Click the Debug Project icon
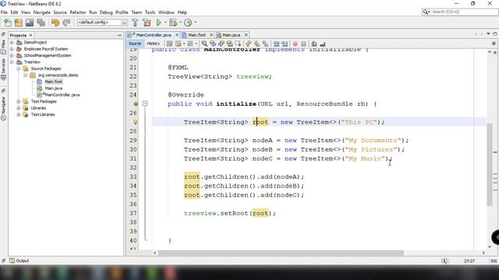499x280 pixels. tap(173, 23)
